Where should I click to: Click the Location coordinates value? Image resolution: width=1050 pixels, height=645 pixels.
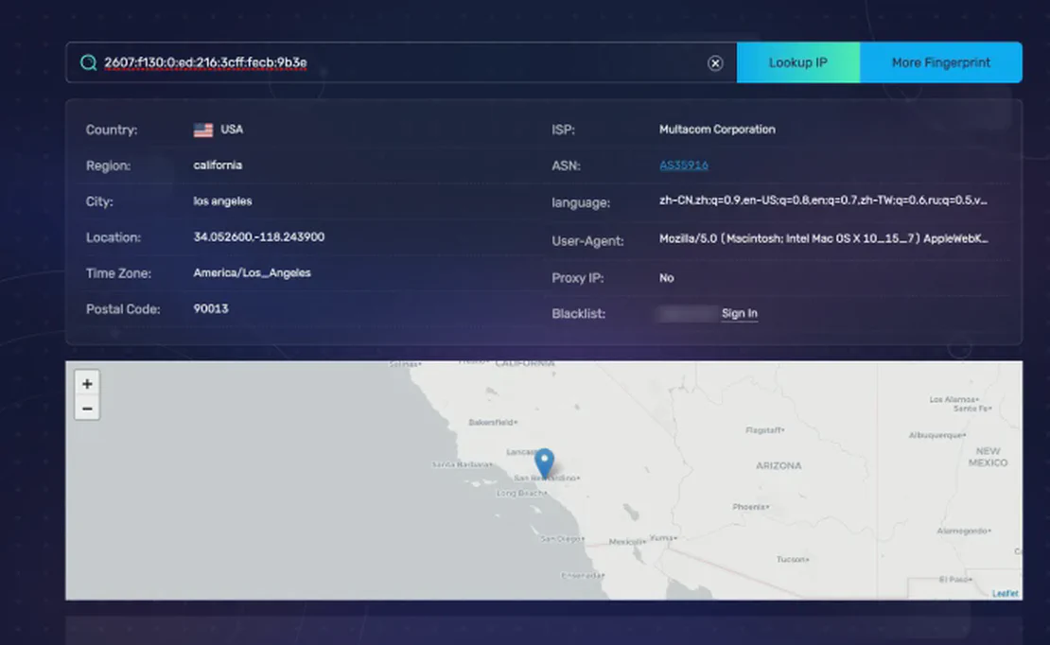pyautogui.click(x=258, y=237)
